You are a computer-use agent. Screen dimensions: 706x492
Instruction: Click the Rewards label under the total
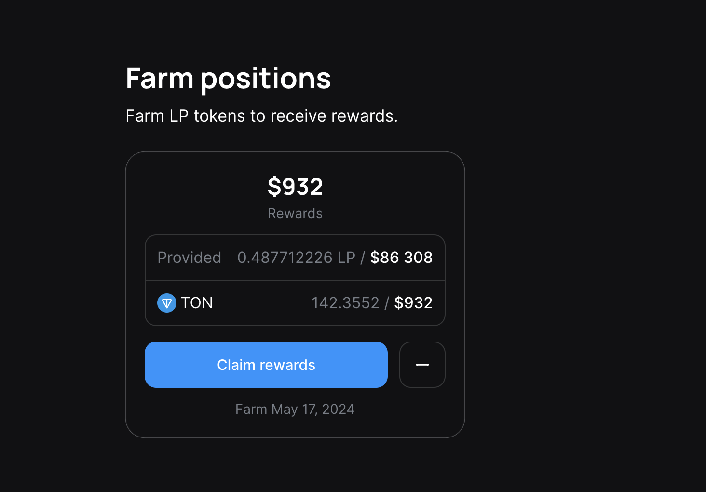click(295, 213)
